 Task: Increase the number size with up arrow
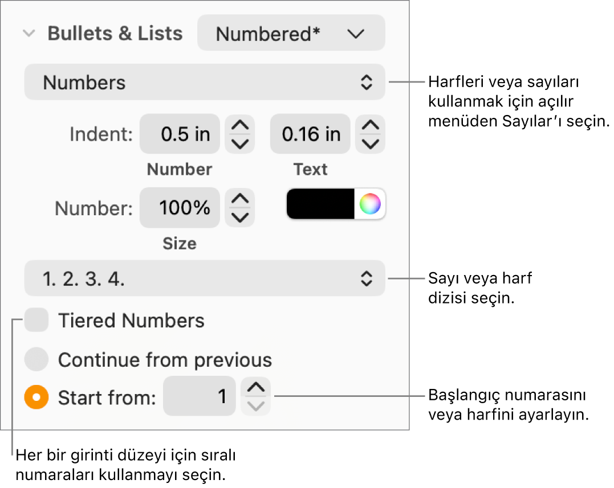point(240,199)
